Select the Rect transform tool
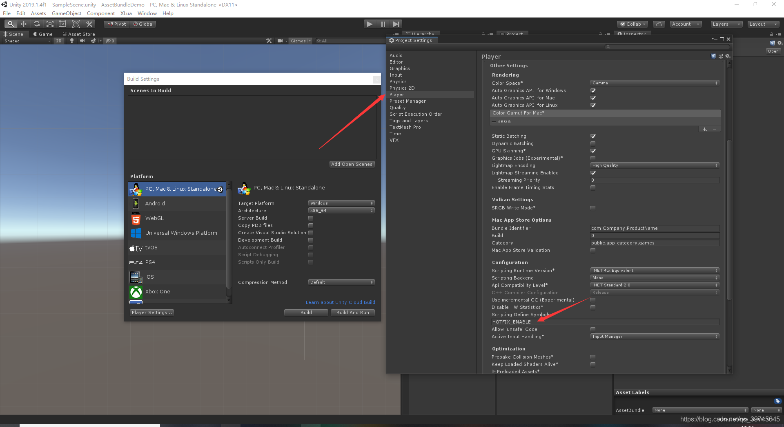 pyautogui.click(x=63, y=24)
